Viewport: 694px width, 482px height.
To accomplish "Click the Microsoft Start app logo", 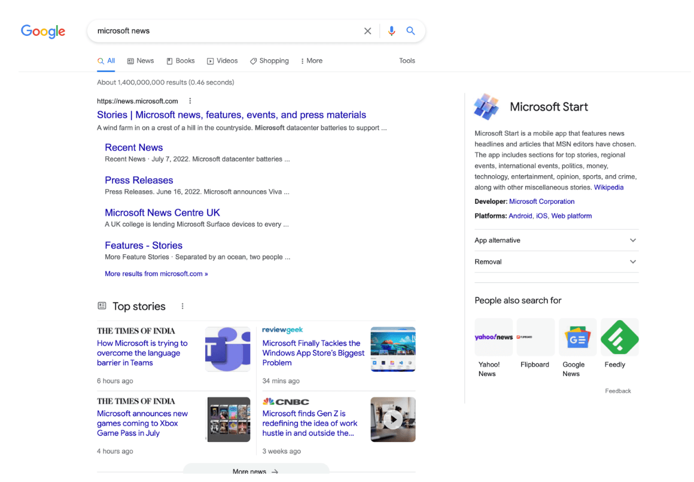I will [x=486, y=107].
